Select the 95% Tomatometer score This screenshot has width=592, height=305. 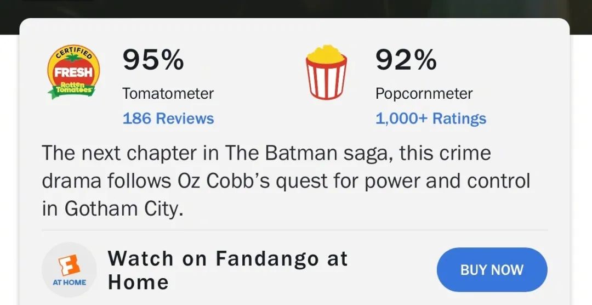point(153,60)
